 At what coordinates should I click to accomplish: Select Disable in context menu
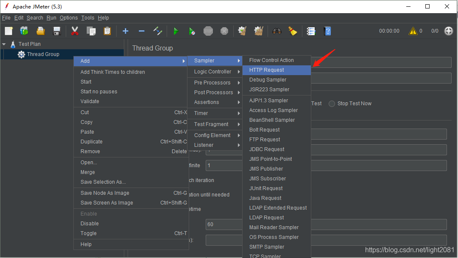(x=131, y=224)
